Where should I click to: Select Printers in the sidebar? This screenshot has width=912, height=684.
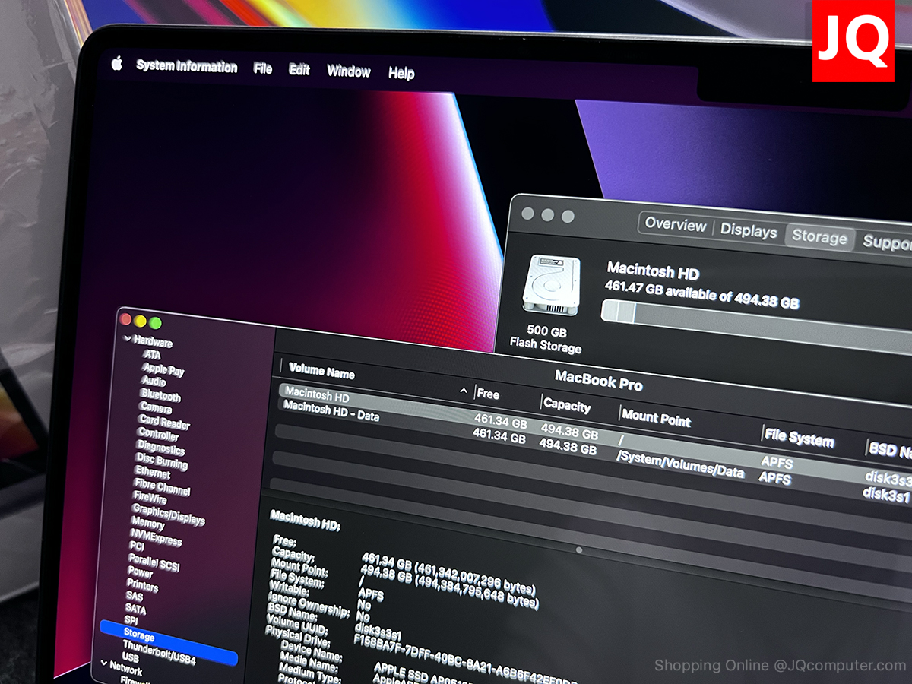tap(142, 586)
